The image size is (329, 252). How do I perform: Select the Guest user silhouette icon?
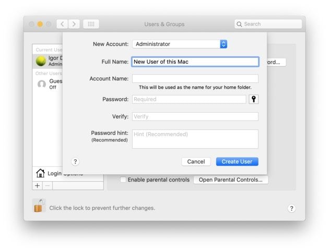pyautogui.click(x=42, y=84)
